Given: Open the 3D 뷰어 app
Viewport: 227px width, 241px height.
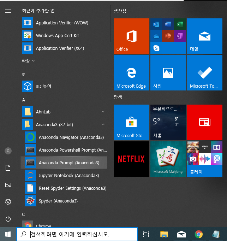Looking at the screenshot, I should 64,86.
